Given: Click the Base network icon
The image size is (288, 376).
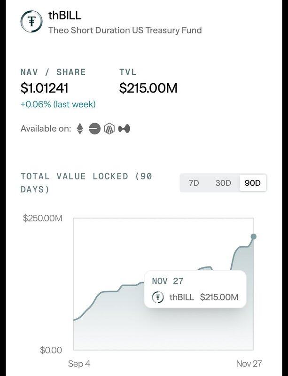Looking at the screenshot, I should coord(95,128).
